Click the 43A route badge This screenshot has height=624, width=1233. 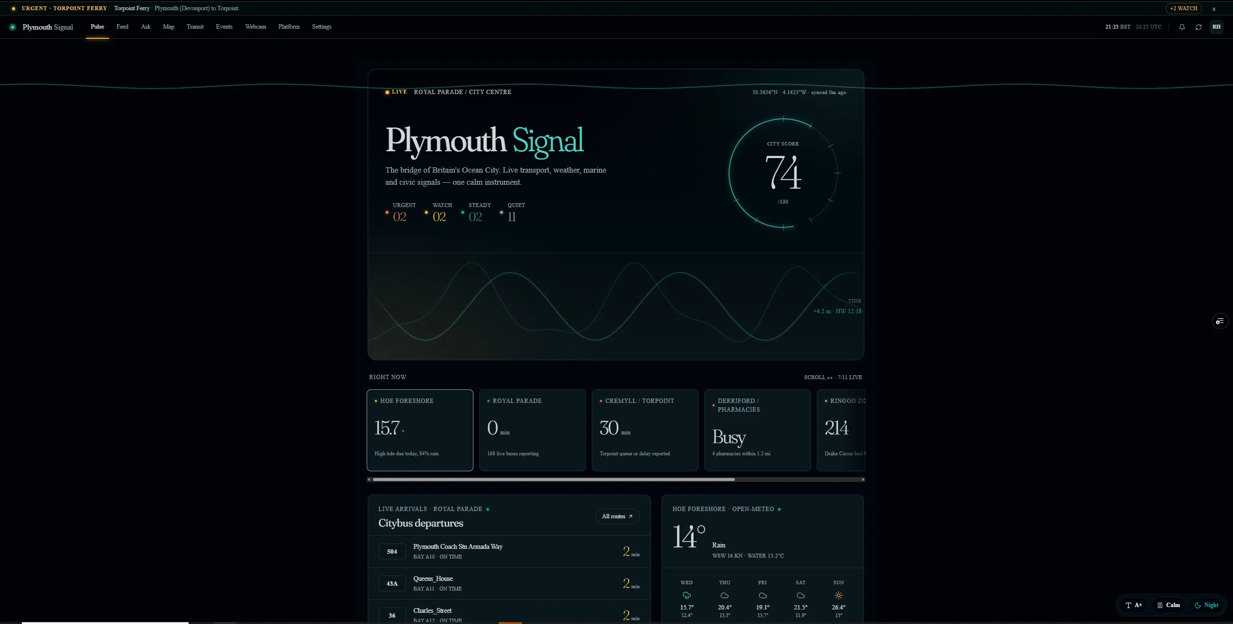pos(392,584)
